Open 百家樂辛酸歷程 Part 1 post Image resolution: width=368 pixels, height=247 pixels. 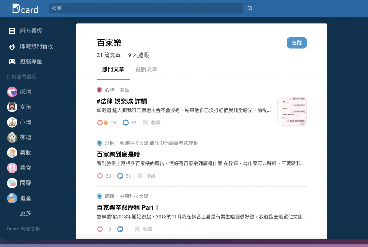[128, 207]
